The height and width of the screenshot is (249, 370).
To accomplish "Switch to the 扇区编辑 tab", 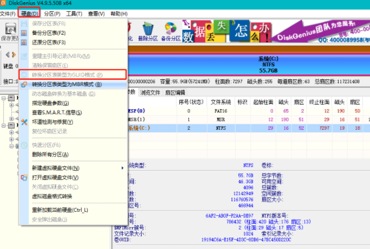I will pyautogui.click(x=175, y=92).
